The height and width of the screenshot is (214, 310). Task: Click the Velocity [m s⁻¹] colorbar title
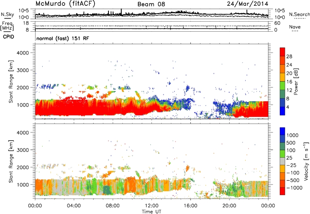306,161
